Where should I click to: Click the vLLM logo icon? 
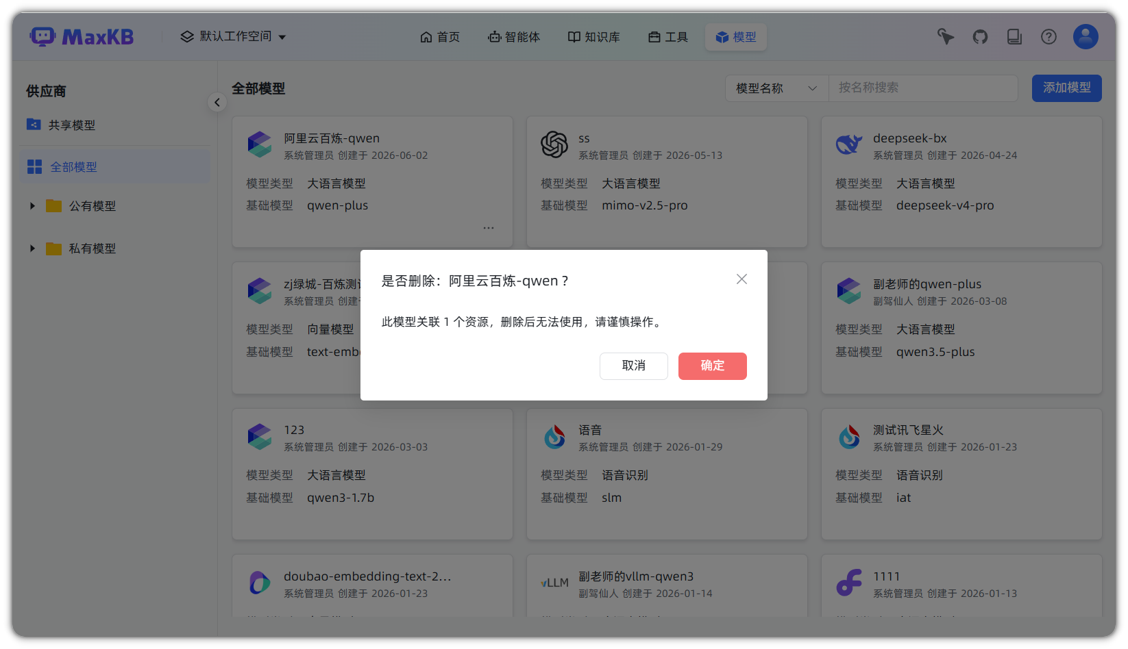[554, 583]
